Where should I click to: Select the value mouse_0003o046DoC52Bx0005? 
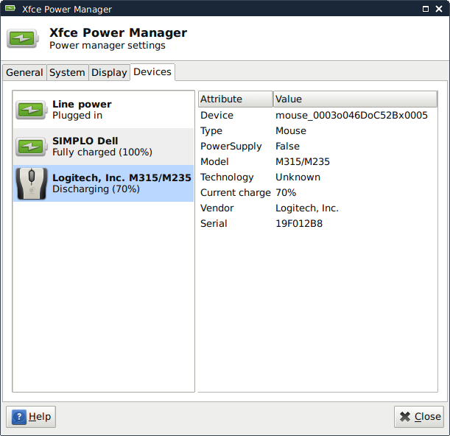pyautogui.click(x=351, y=116)
